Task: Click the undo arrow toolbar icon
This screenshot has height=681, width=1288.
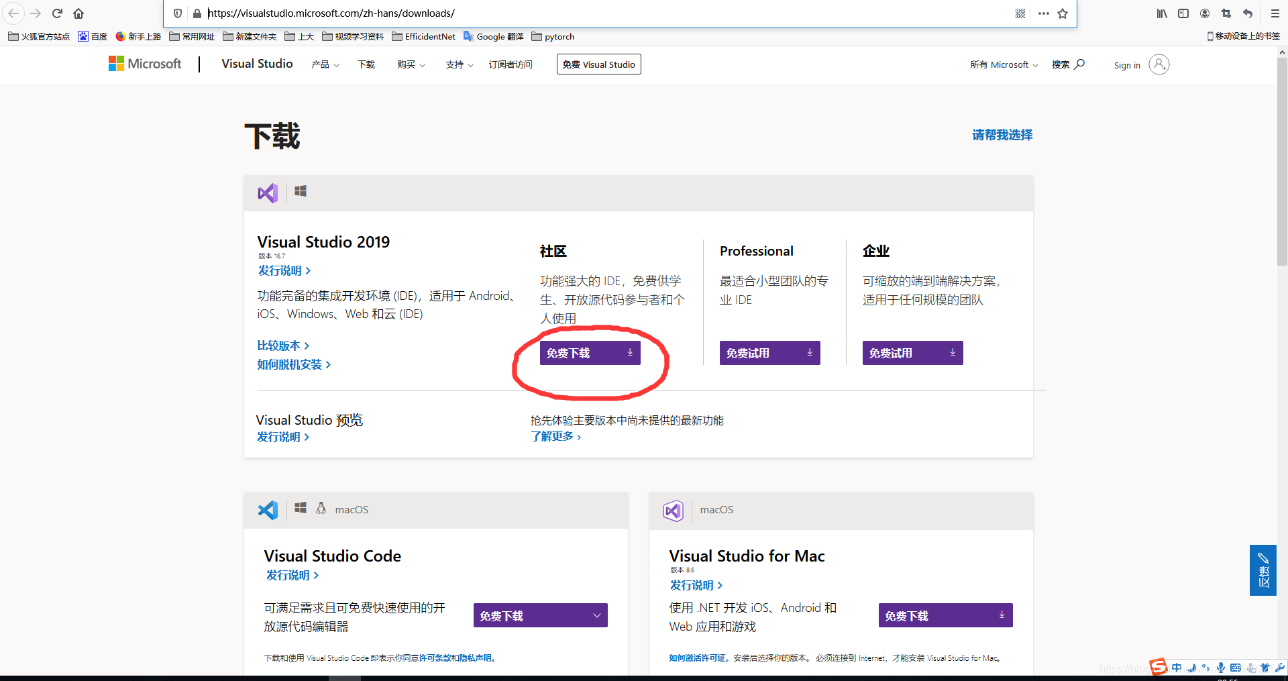Action: click(x=1248, y=13)
